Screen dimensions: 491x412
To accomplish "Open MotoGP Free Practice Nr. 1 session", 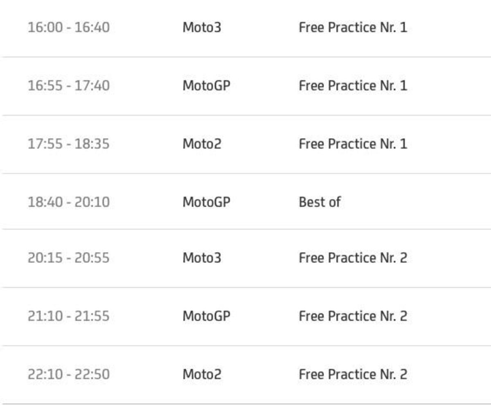I will point(353,86).
